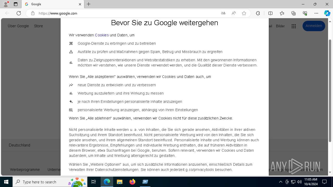Screen dimensions: 333x187
Task: Open Browser essentials heart icon
Action: (305, 13)
